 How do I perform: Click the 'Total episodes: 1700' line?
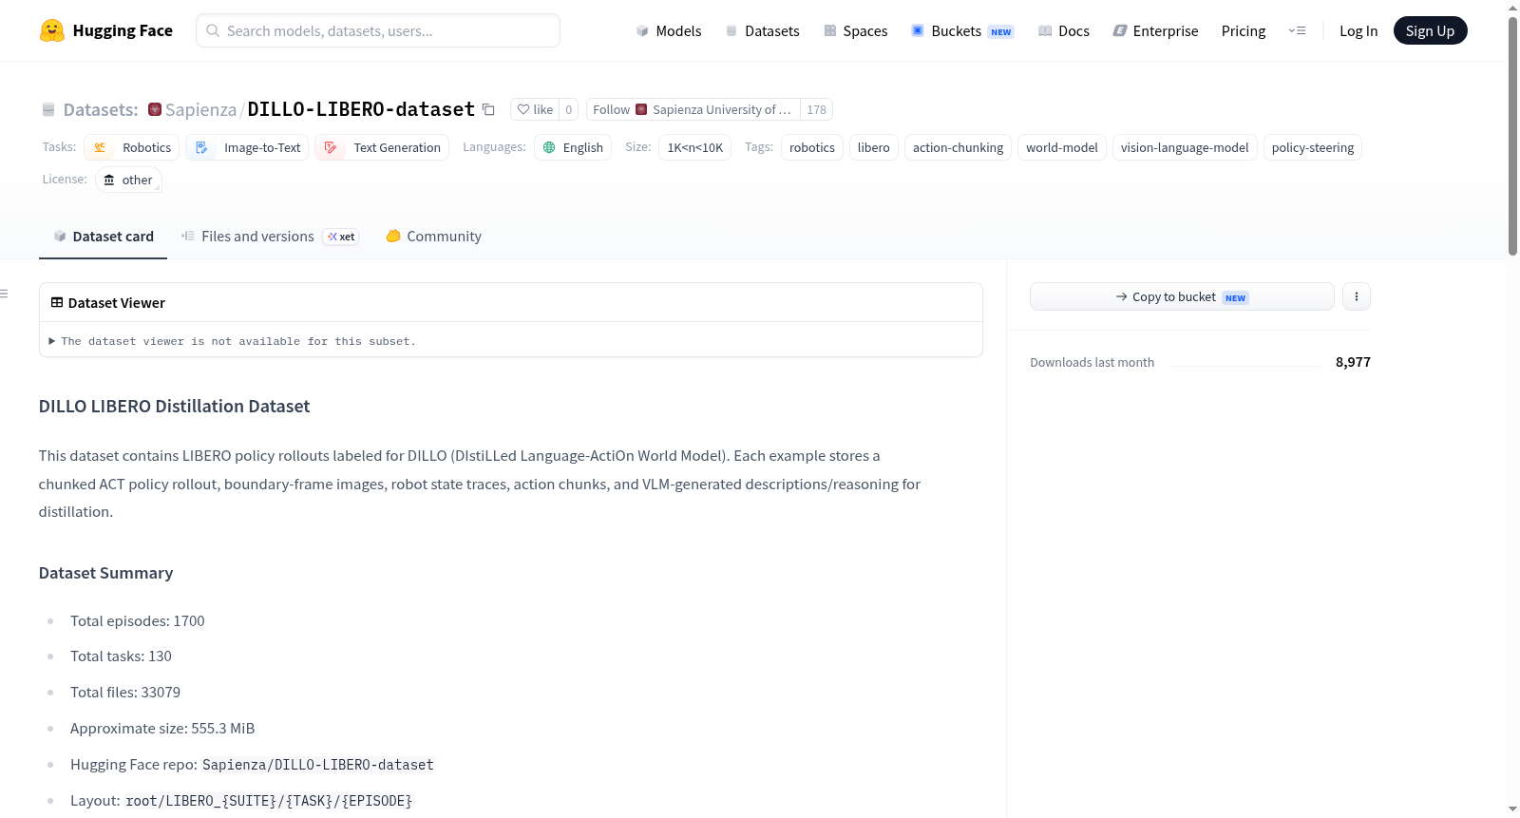pyautogui.click(x=138, y=621)
